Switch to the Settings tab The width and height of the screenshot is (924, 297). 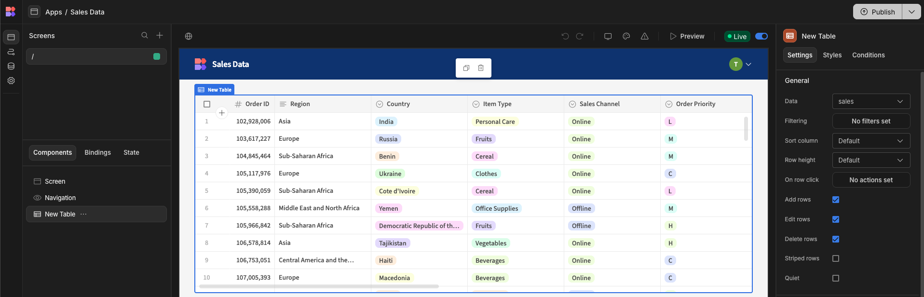pyautogui.click(x=800, y=55)
